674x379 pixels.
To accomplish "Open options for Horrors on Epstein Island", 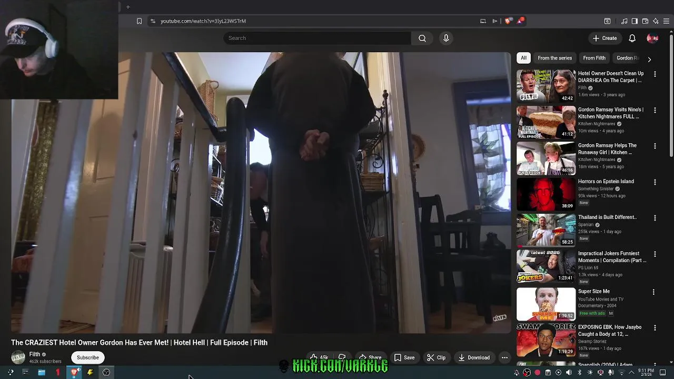I will click(x=655, y=182).
